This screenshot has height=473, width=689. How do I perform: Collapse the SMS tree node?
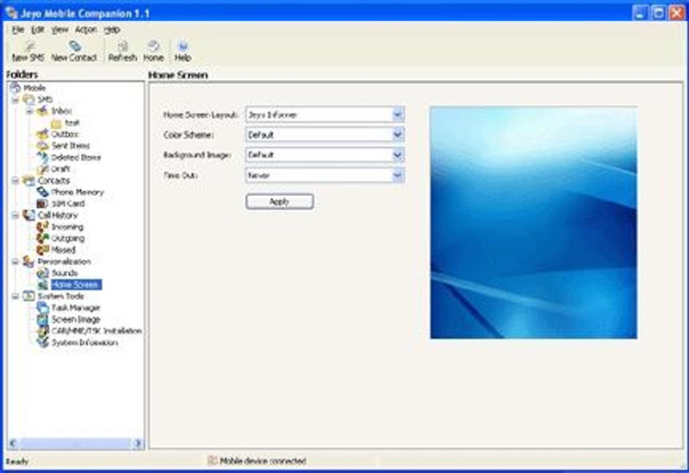point(16,100)
